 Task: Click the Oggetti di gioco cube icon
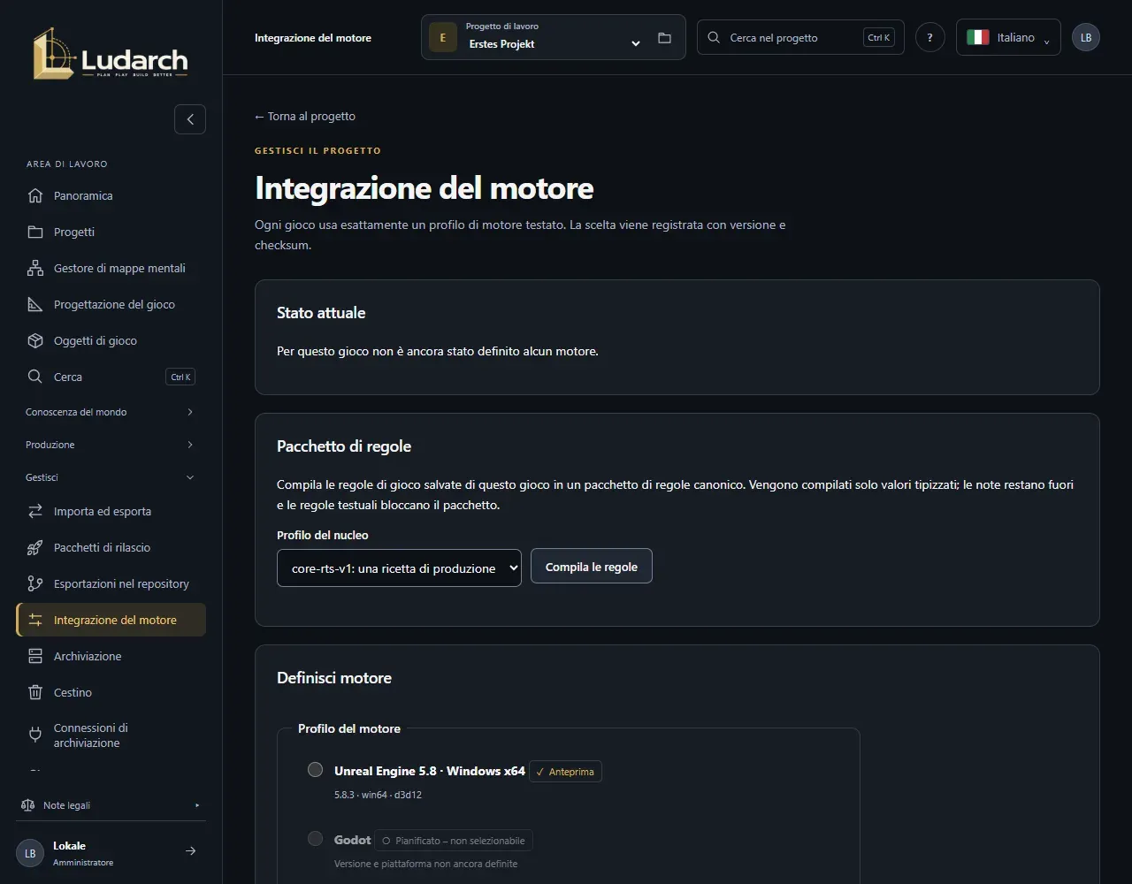(35, 340)
